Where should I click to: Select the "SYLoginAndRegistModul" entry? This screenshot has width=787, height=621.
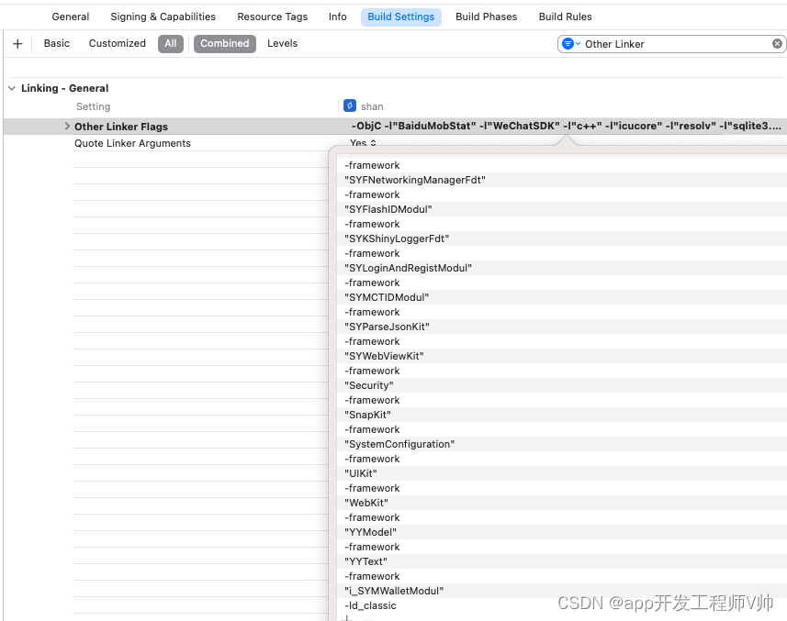coord(408,268)
